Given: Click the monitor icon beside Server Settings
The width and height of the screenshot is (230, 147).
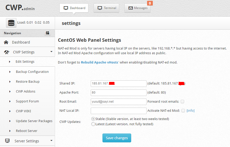Looking at the screenshot, I should pyautogui.click(x=7, y=141).
